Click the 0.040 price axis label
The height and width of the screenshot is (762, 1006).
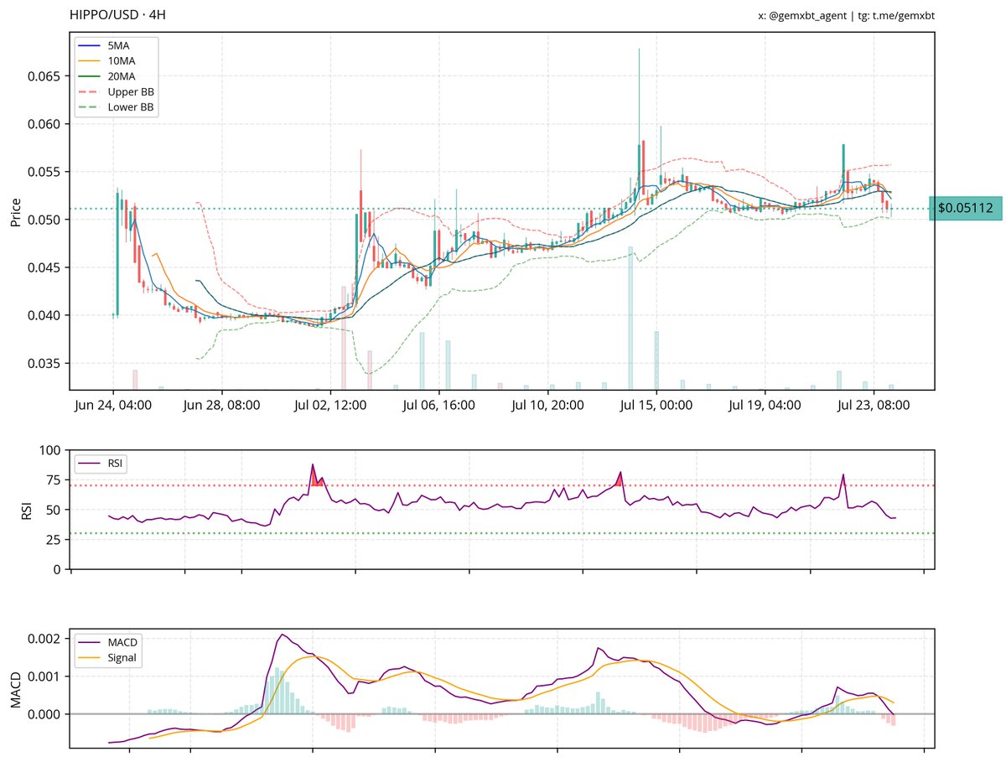pos(46,315)
